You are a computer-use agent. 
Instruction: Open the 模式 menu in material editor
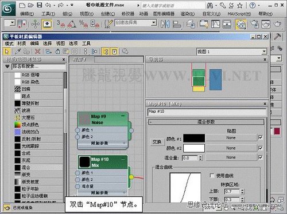coord(9,43)
